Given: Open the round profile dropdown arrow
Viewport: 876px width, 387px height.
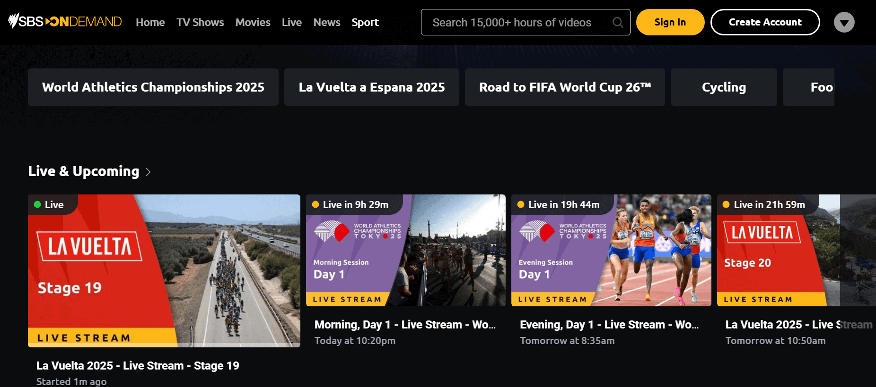Looking at the screenshot, I should click(x=844, y=22).
